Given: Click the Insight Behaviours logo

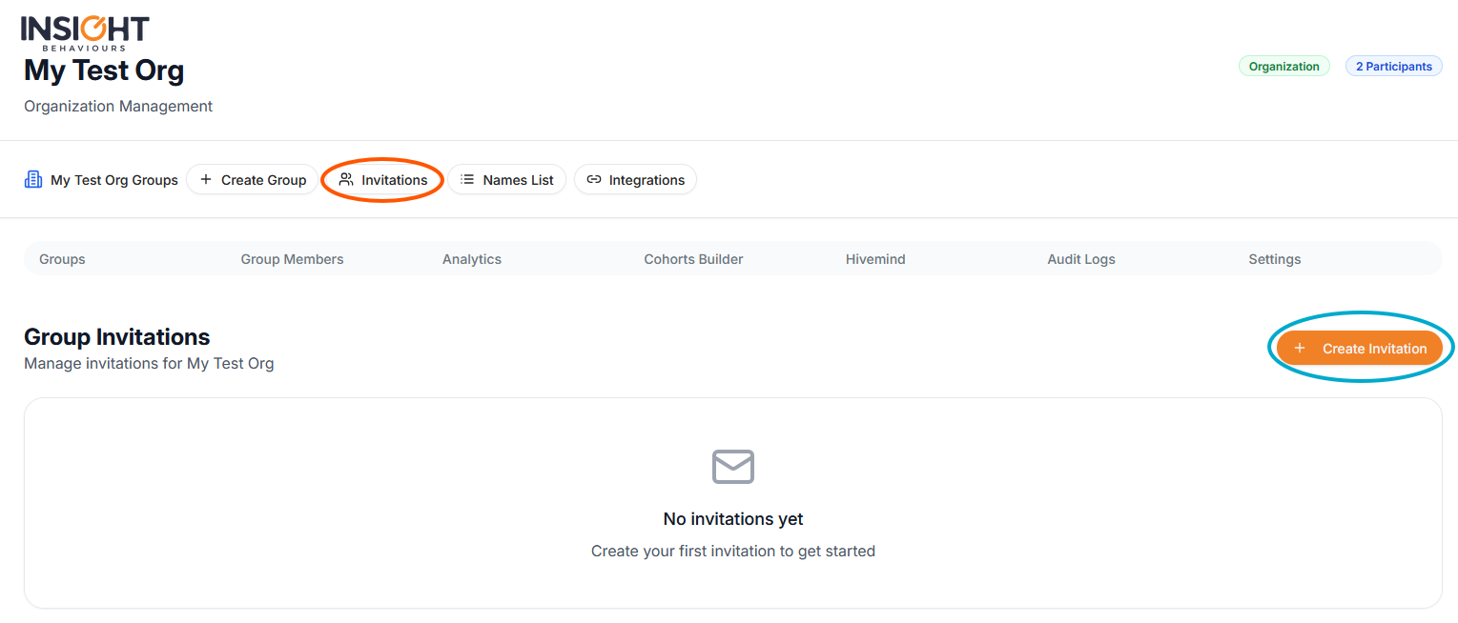Looking at the screenshot, I should click(85, 32).
